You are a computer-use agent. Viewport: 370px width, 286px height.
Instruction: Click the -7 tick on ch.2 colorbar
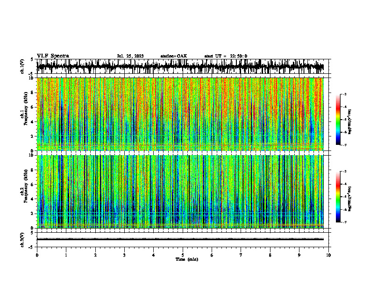coord(345,222)
